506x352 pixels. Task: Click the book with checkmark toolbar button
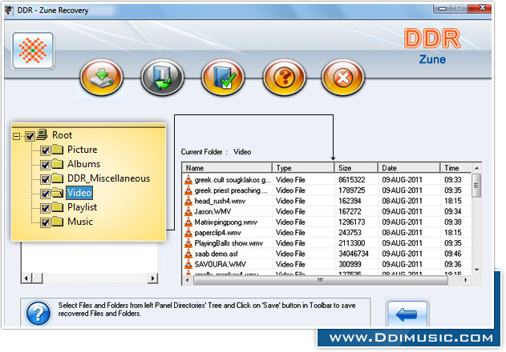tap(223, 78)
